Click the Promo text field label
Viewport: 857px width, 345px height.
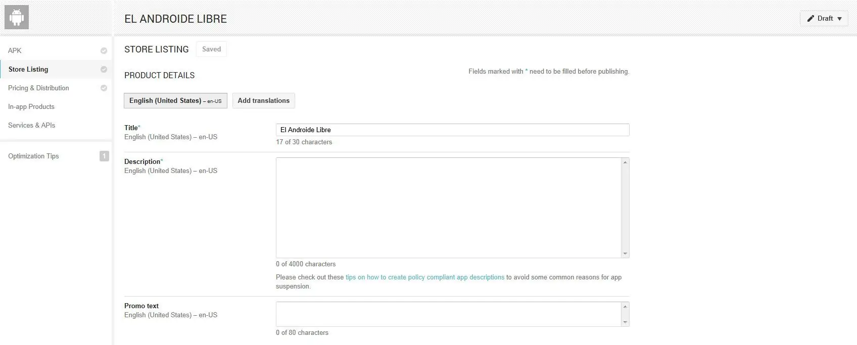pos(141,306)
